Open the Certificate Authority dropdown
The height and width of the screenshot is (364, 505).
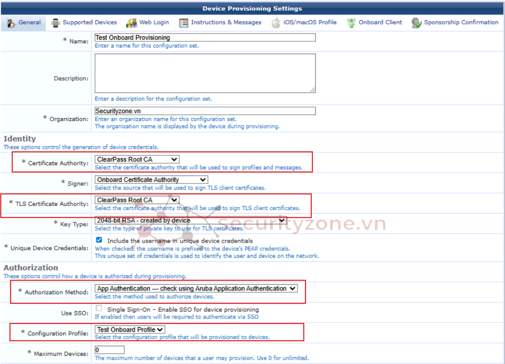tap(137, 159)
